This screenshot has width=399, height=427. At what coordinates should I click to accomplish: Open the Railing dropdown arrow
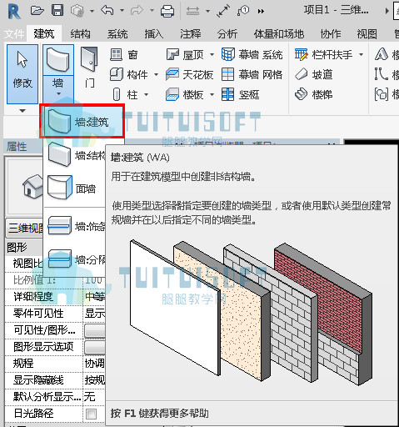361,54
